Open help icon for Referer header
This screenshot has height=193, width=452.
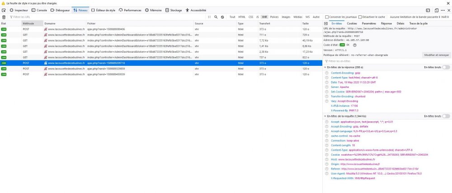click(327, 169)
